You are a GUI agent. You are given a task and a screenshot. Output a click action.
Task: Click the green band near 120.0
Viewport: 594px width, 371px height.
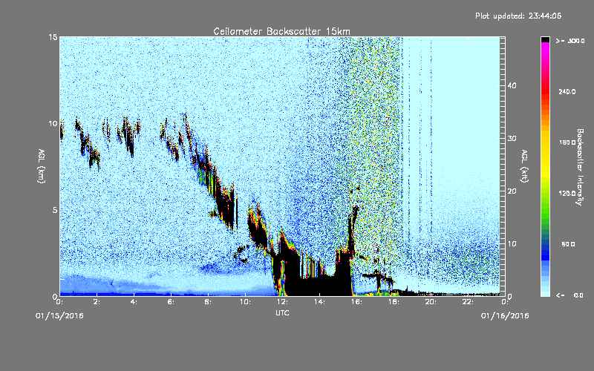coord(545,194)
